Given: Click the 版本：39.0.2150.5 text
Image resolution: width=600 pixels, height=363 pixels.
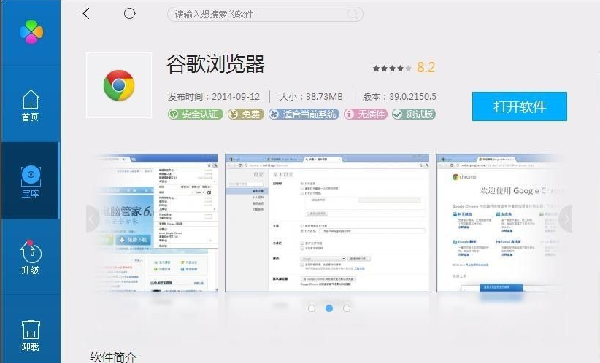Looking at the screenshot, I should pyautogui.click(x=399, y=97).
